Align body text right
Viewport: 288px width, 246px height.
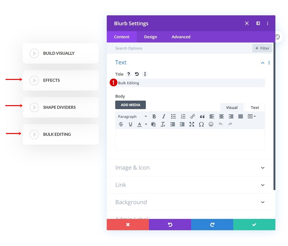pyautogui.click(x=231, y=116)
